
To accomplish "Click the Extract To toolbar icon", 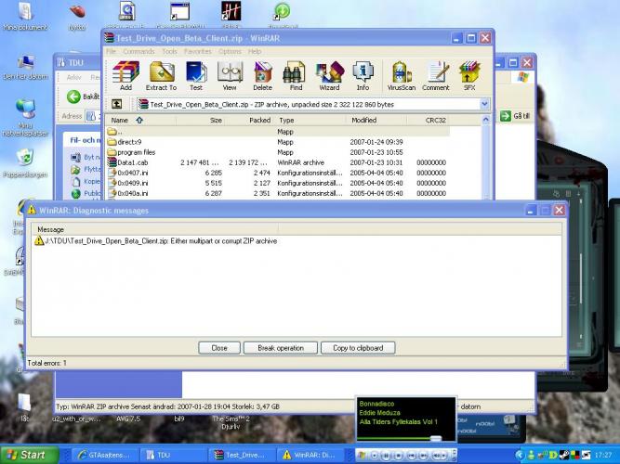I will point(161,73).
